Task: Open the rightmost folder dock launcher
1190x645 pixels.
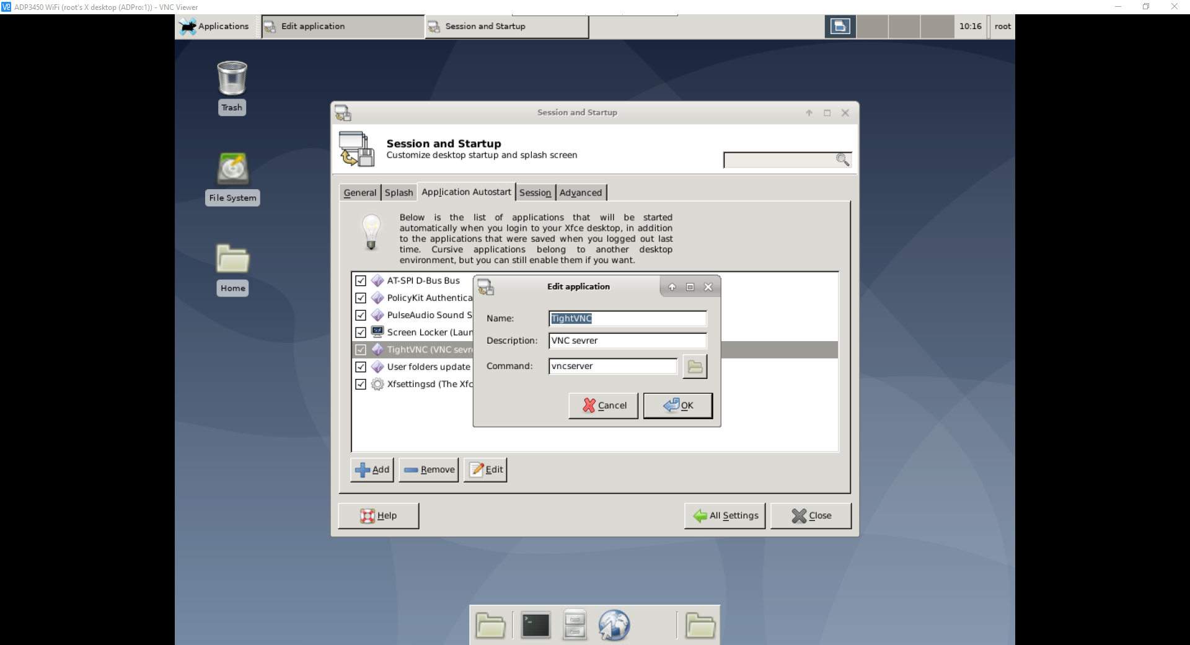Action: (x=700, y=625)
